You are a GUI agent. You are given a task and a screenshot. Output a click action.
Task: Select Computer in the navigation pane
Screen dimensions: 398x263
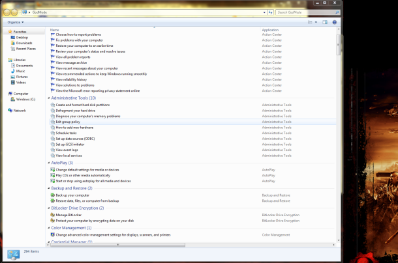[21, 94]
